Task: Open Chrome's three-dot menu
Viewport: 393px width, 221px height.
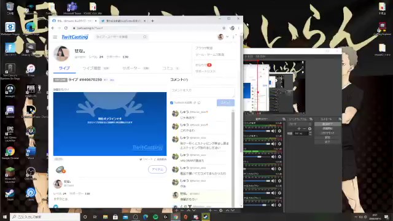Action: (x=239, y=28)
